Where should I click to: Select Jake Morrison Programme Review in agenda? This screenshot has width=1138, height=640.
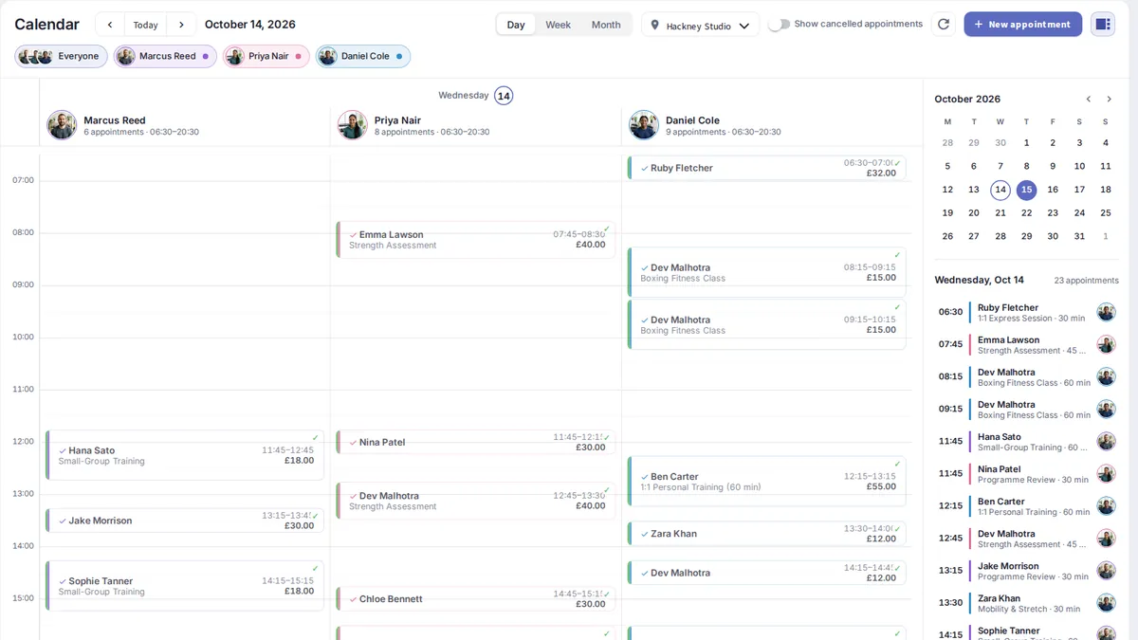[x=1026, y=571]
